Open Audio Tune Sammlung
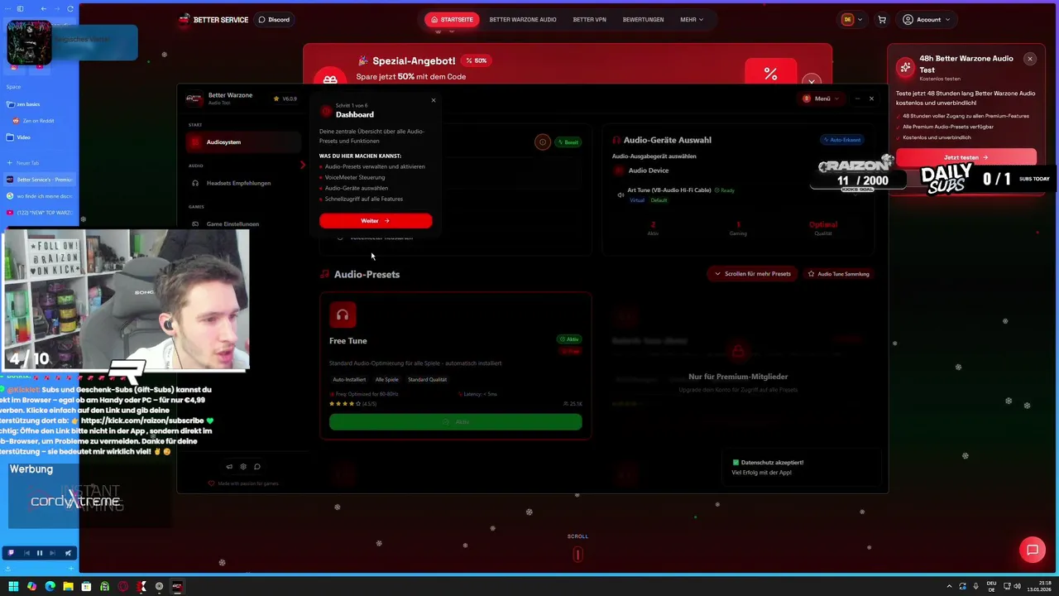Image resolution: width=1059 pixels, height=596 pixels. click(839, 274)
